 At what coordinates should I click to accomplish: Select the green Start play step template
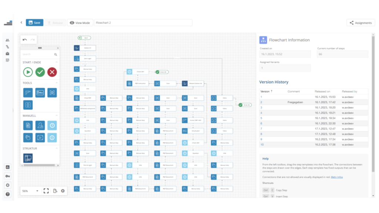[x=28, y=72]
